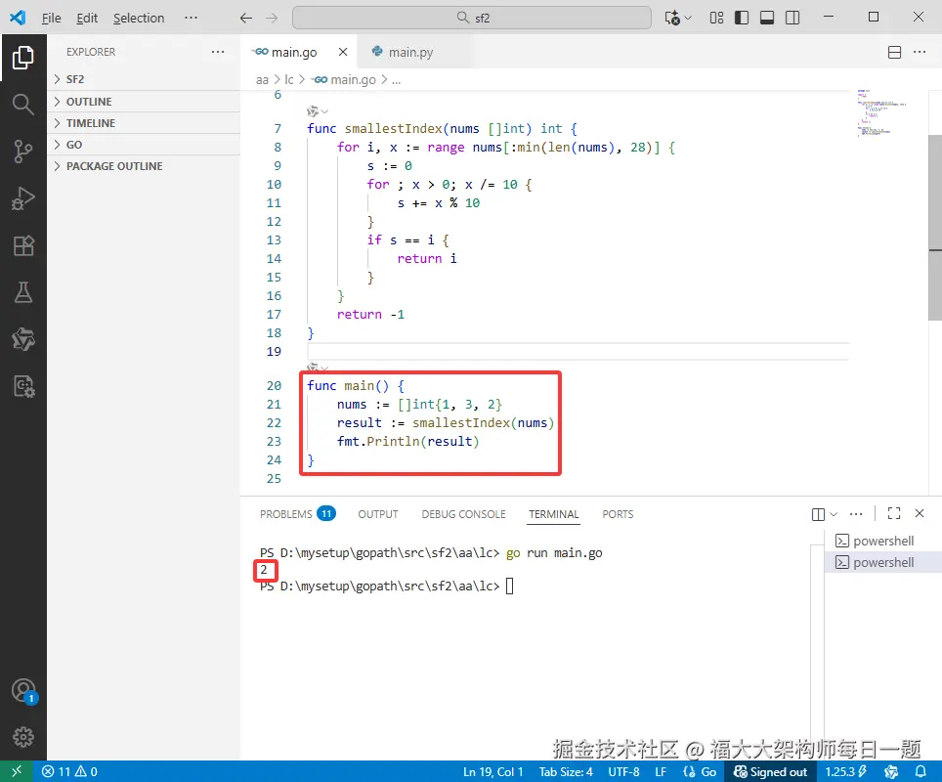The height and width of the screenshot is (782, 942).
Task: Click Ln 19, Col 1 status item
Action: (x=492, y=771)
